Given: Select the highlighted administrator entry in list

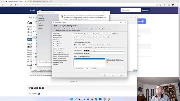Looking at the screenshot, I should (x=89, y=59).
